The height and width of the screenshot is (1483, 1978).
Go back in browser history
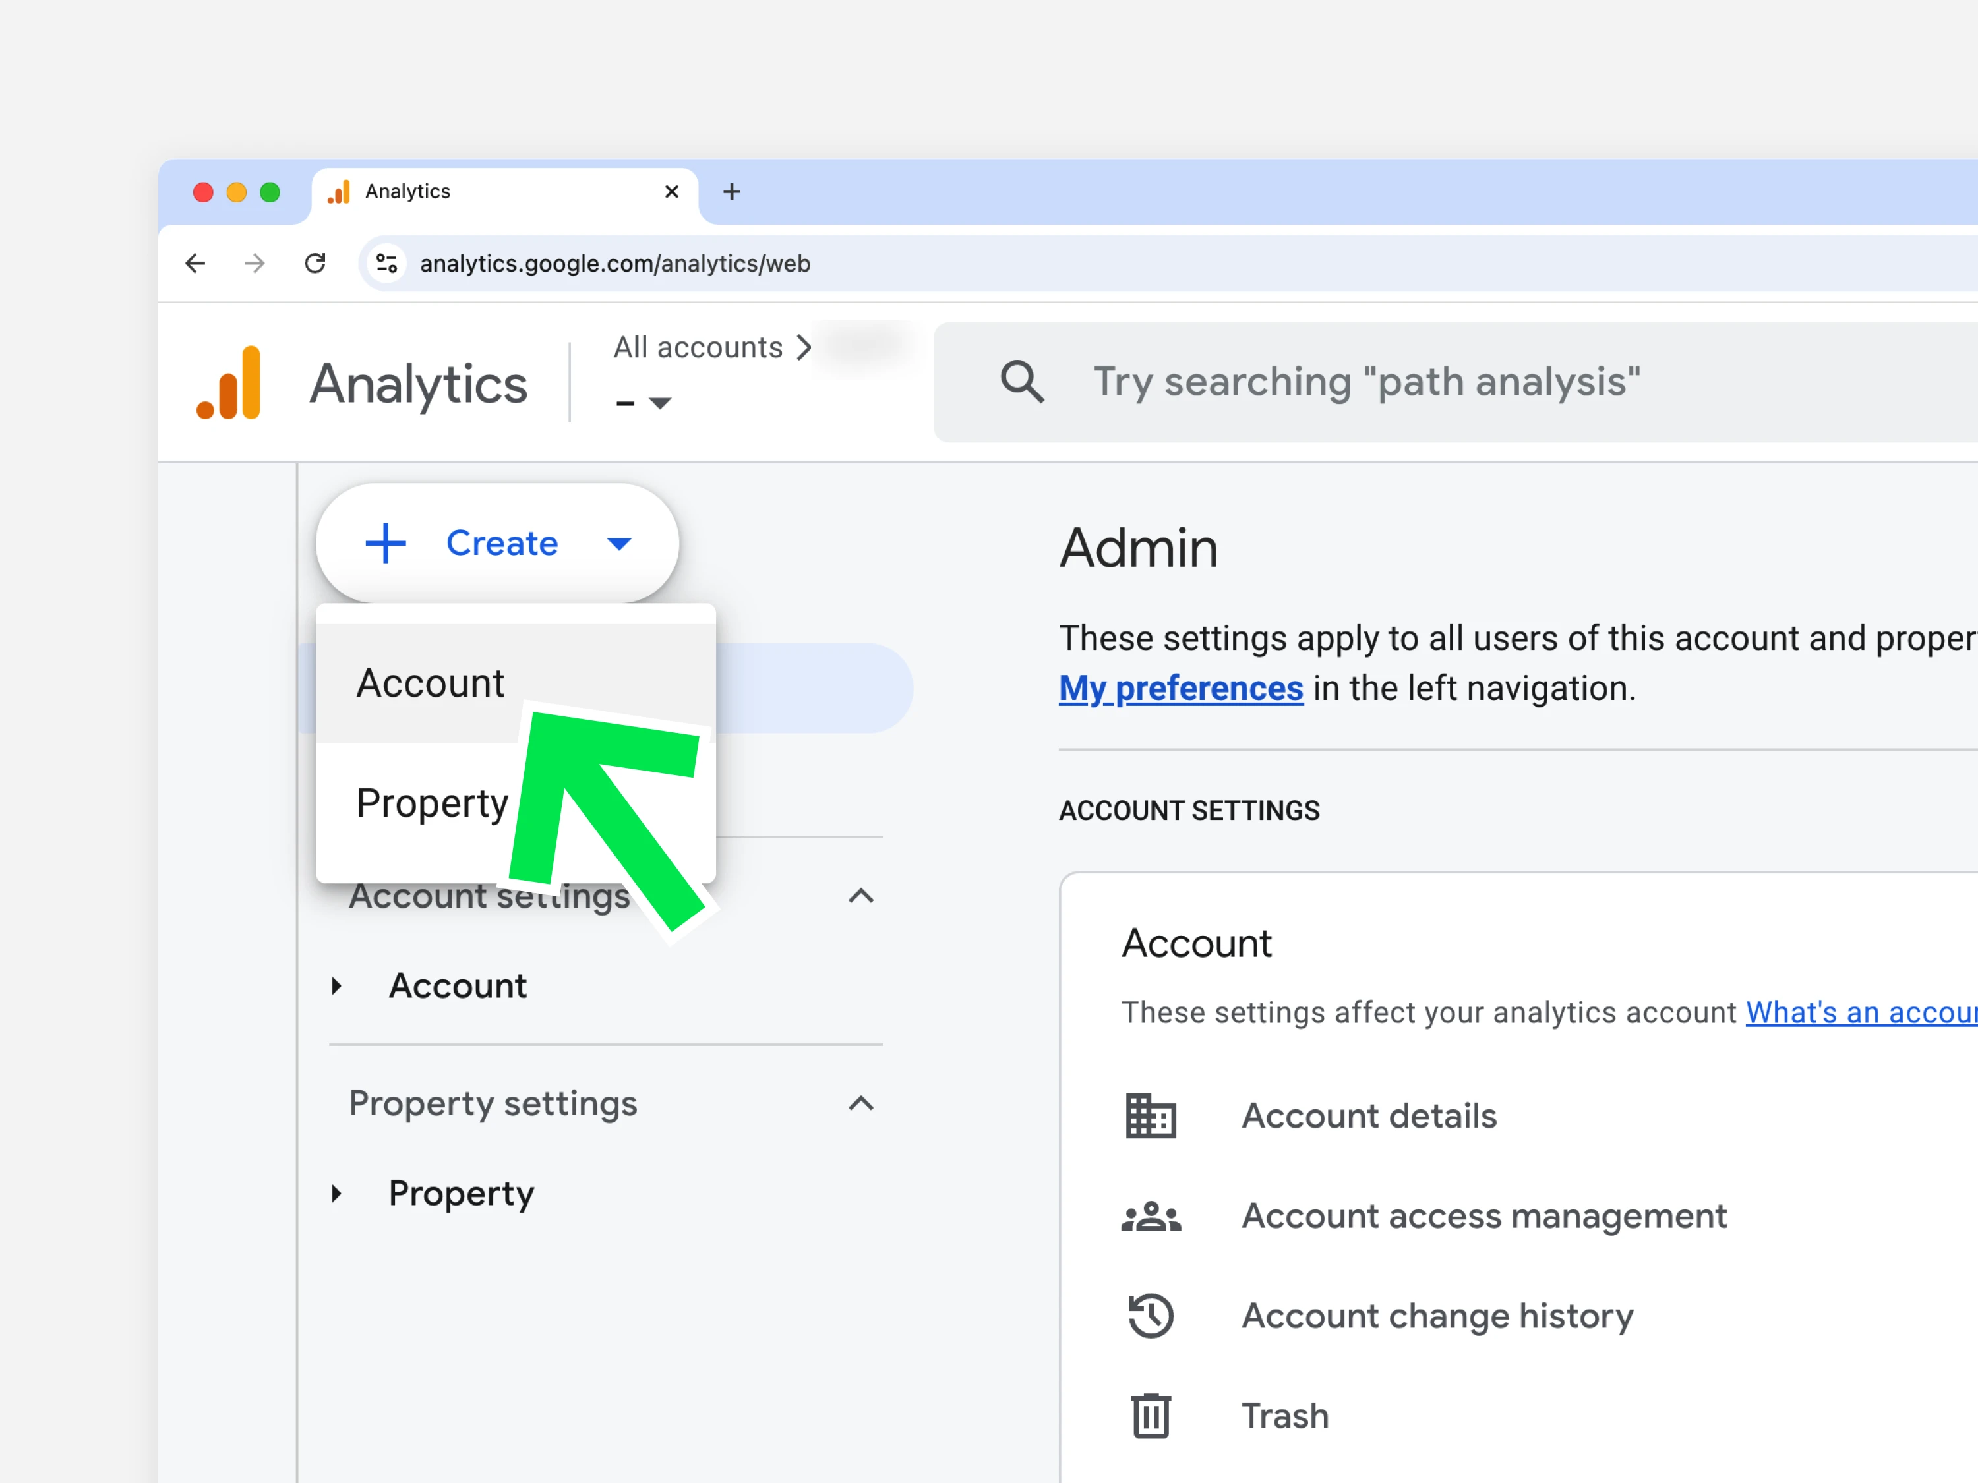pos(195,263)
